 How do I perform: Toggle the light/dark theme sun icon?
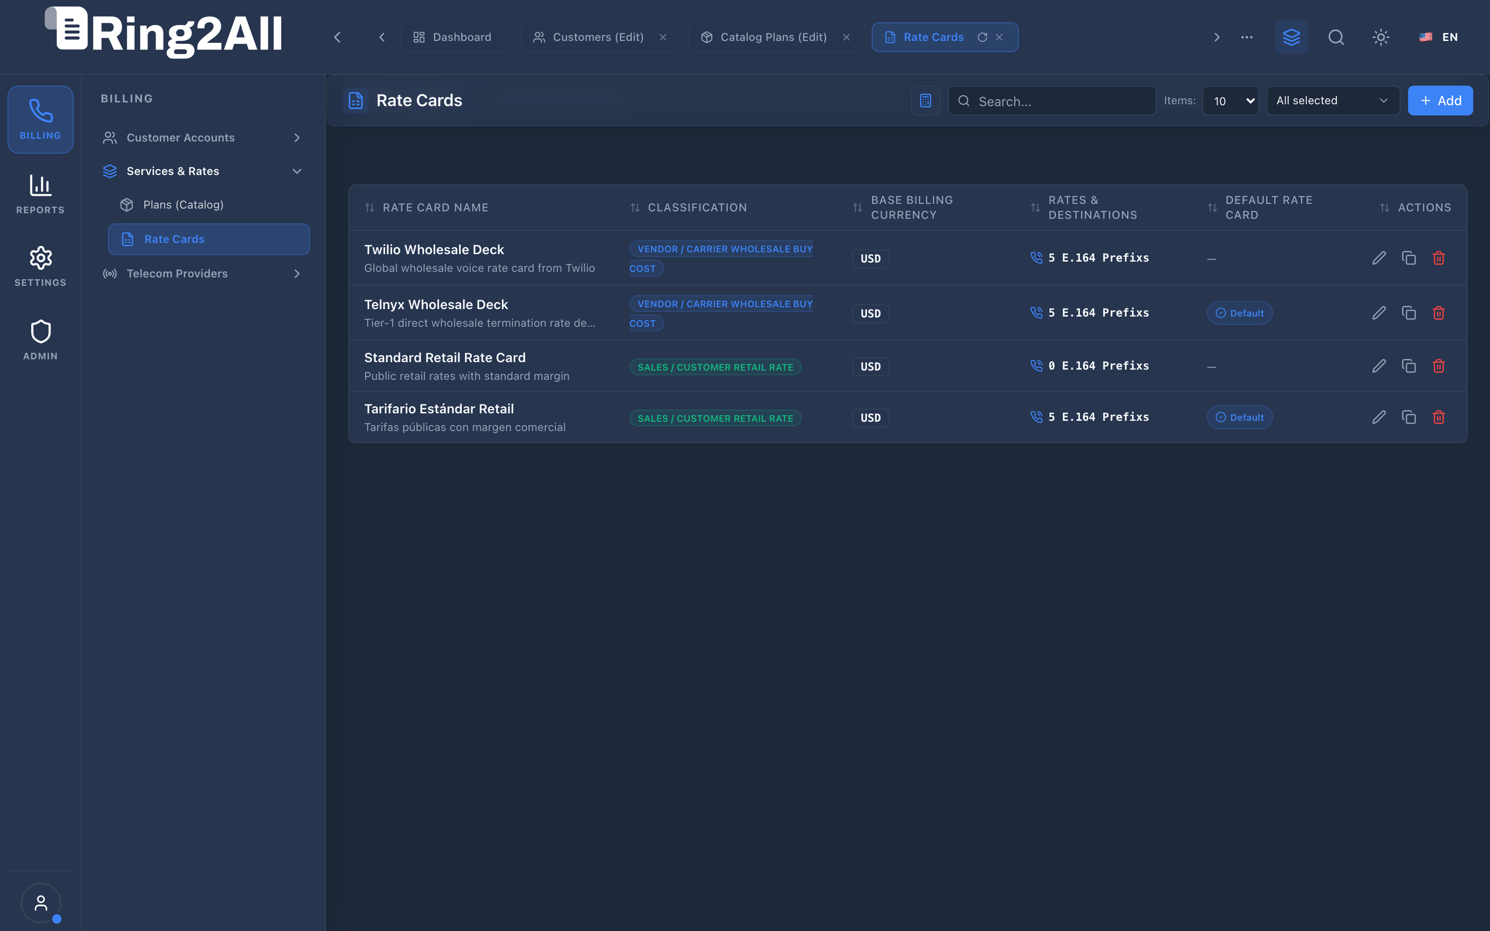pos(1381,37)
